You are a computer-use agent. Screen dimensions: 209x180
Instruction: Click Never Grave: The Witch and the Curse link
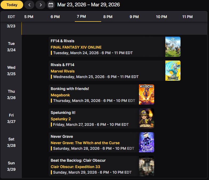tap(85, 143)
